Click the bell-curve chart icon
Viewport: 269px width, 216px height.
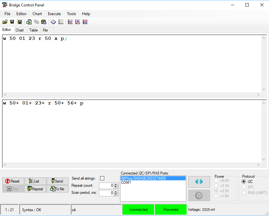click(x=78, y=22)
